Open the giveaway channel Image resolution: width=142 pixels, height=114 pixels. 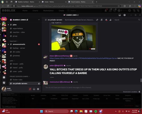[25, 56]
